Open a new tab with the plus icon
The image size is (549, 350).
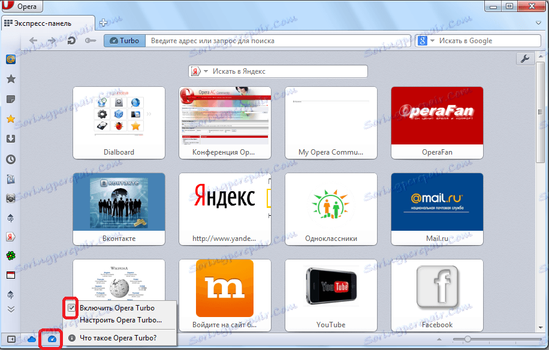(x=103, y=23)
